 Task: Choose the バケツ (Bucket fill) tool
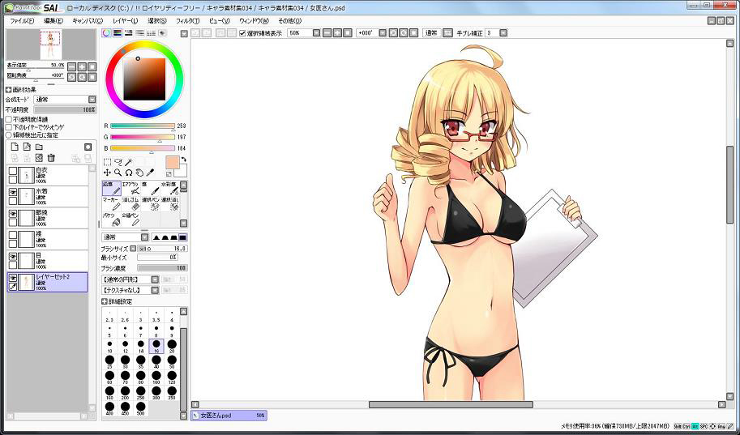click(111, 219)
